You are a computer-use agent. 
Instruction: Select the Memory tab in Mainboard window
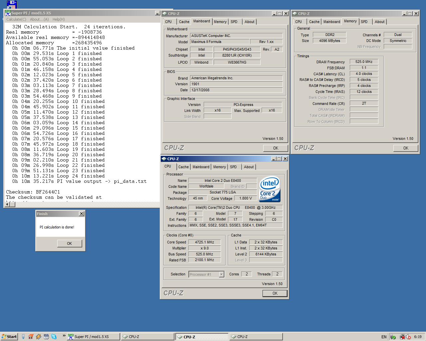[220, 22]
